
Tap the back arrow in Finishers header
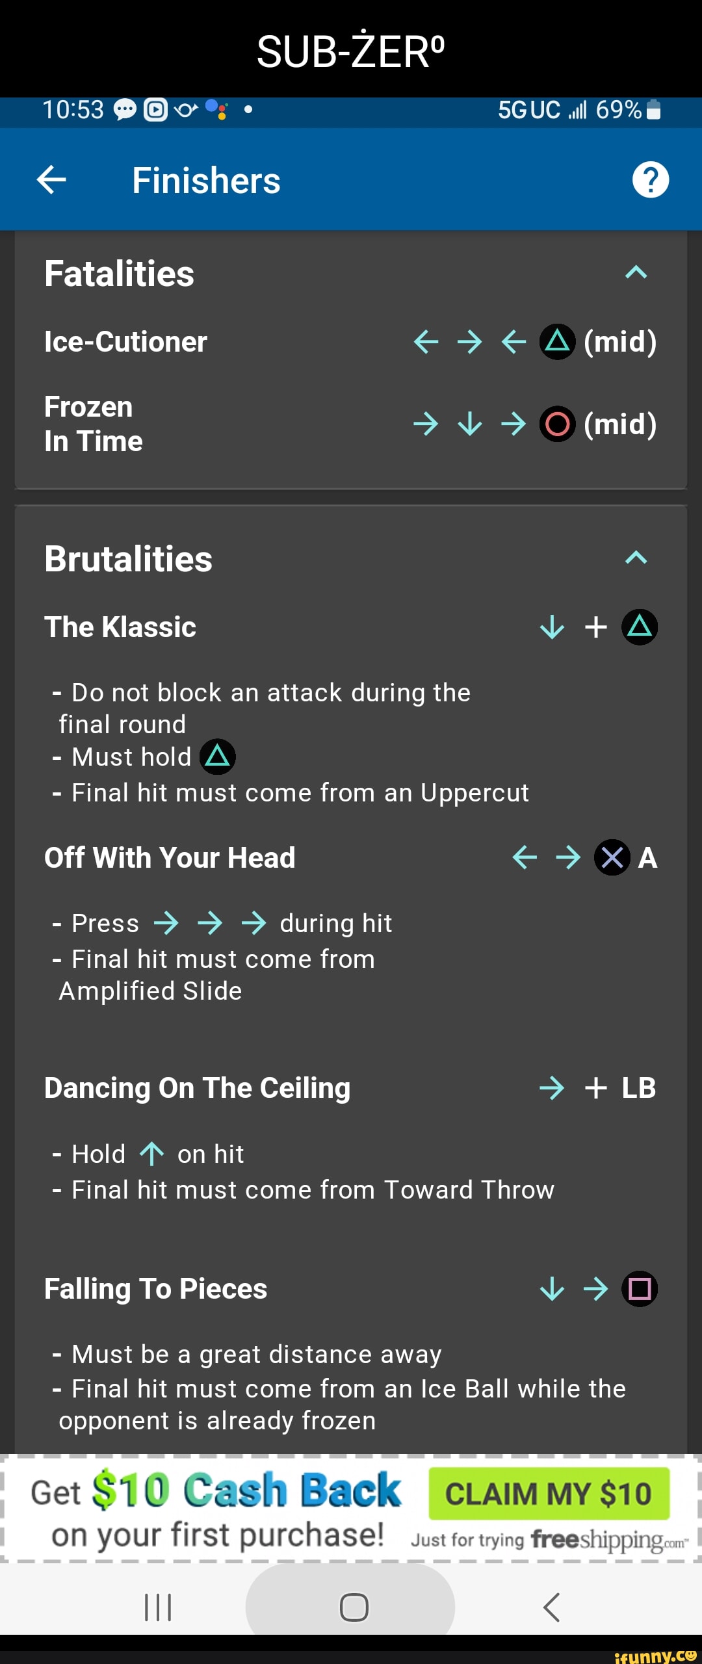52,180
